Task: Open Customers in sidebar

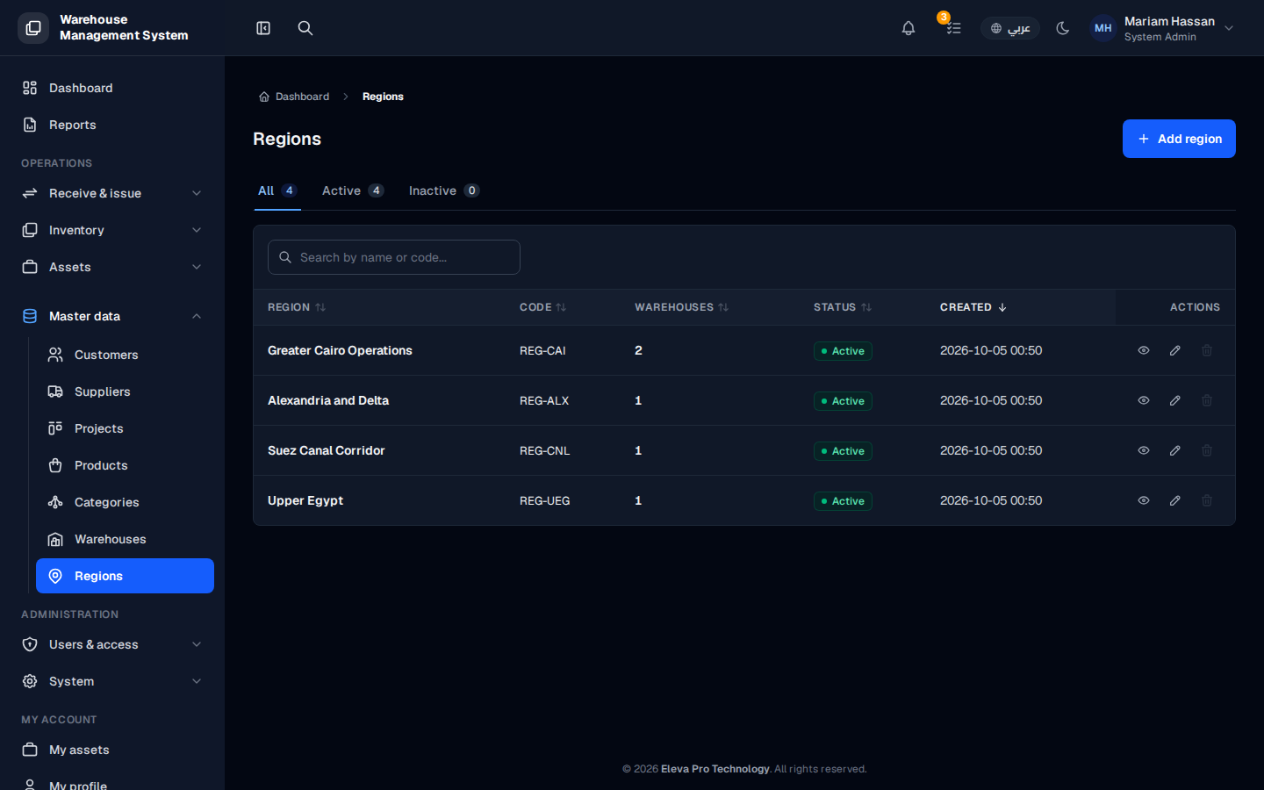Action: pyautogui.click(x=125, y=355)
